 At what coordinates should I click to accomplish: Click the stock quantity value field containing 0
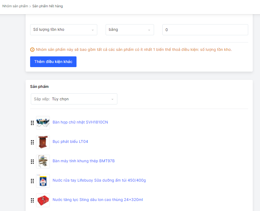coord(205,30)
